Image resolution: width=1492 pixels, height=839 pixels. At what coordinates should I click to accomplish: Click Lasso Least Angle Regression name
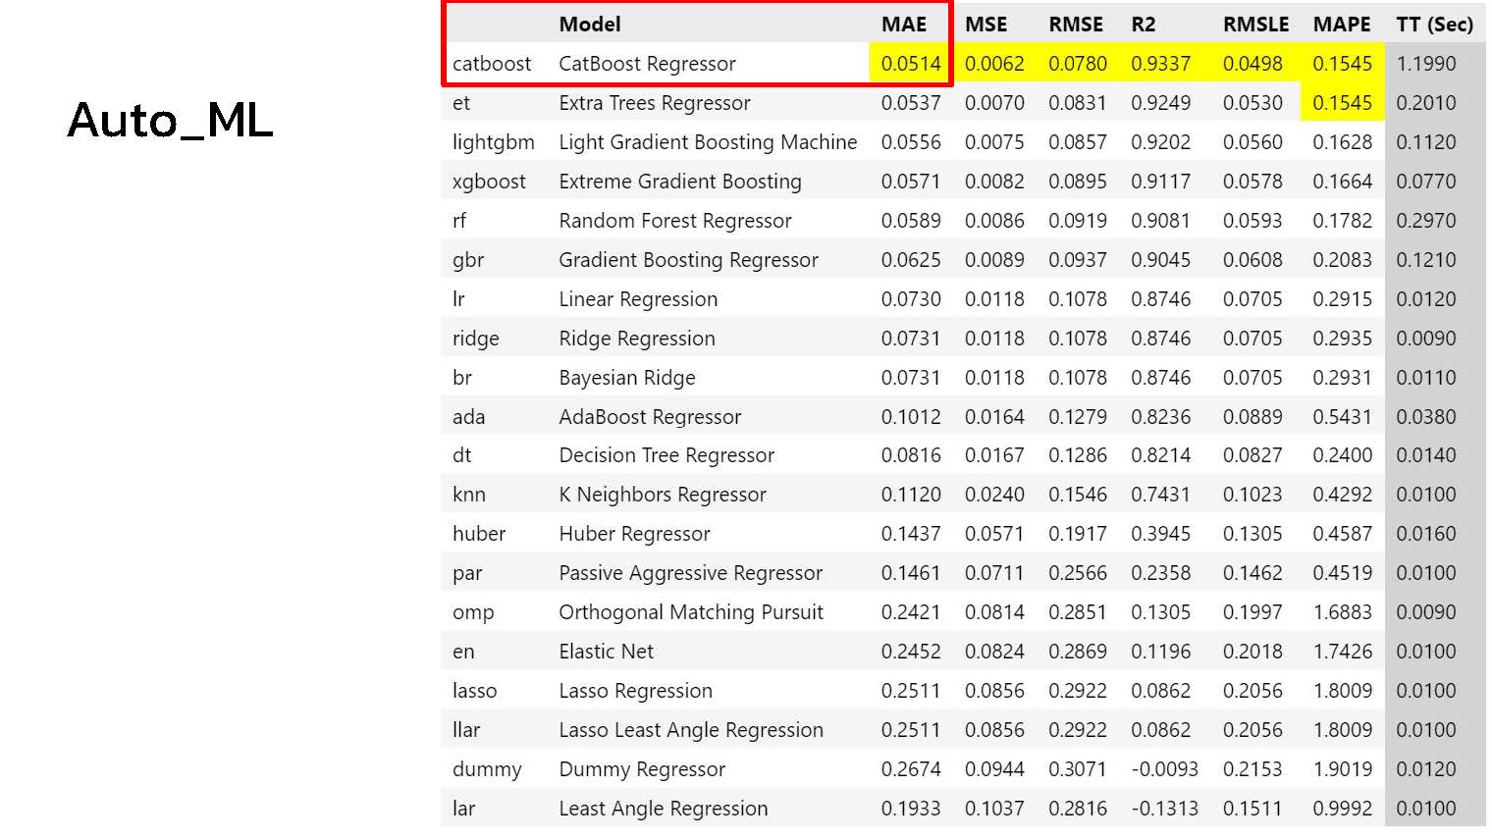691,730
